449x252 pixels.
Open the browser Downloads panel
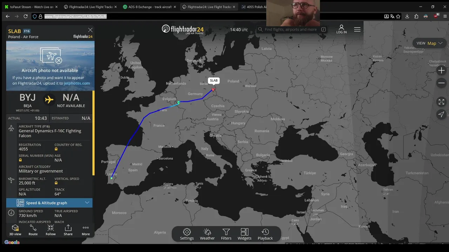coord(407,16)
